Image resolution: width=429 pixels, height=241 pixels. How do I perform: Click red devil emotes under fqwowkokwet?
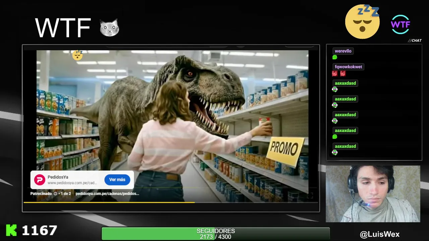[x=339, y=73]
